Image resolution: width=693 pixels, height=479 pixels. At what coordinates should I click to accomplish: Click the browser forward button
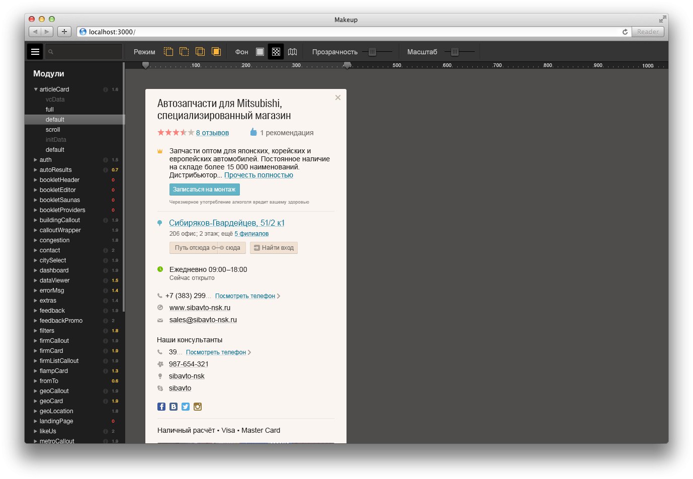pos(47,32)
